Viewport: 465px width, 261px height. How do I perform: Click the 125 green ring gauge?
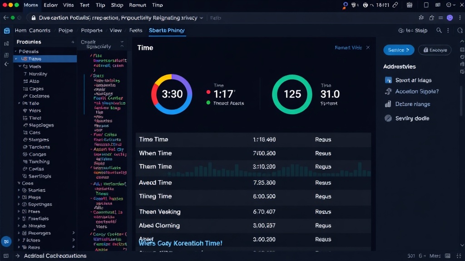pyautogui.click(x=292, y=94)
